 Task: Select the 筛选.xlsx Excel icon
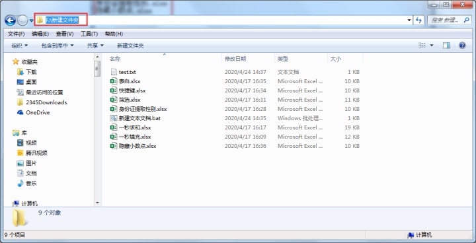point(114,100)
